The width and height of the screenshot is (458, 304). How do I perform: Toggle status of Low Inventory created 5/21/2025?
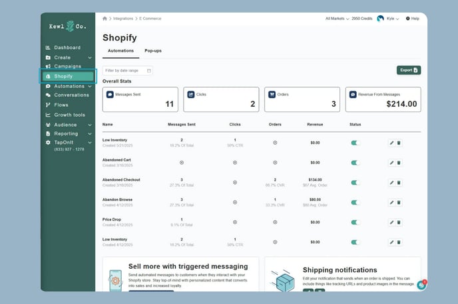[355, 143]
